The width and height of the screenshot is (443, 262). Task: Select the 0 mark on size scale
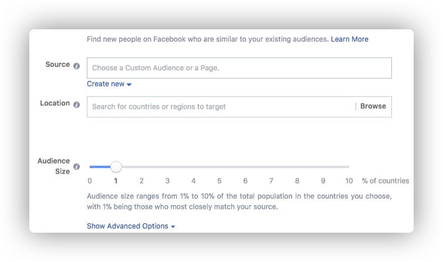(90, 181)
